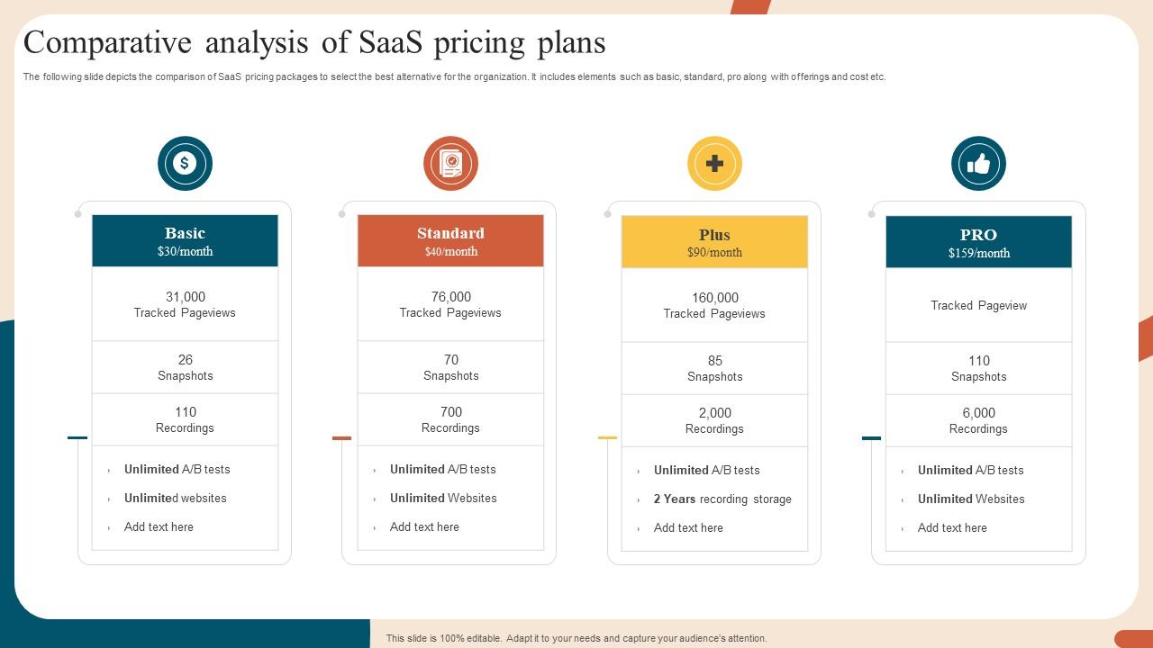Select the Plus $90/month header
Image resolution: width=1153 pixels, height=648 pixels.
[714, 242]
